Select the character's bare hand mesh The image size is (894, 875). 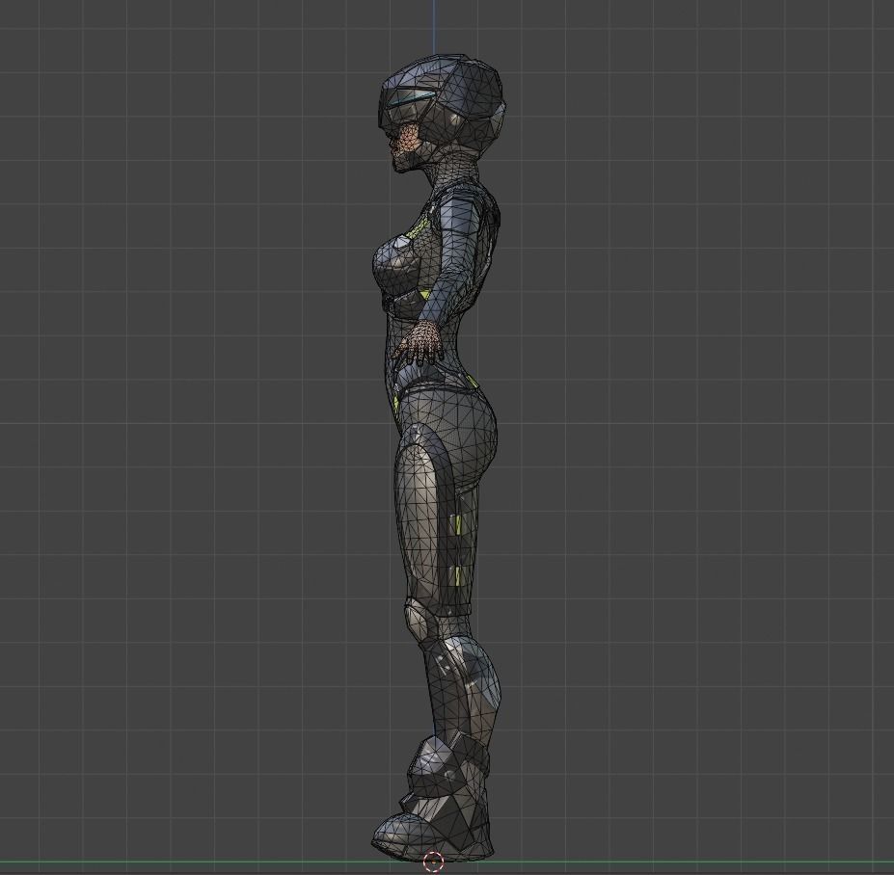click(x=421, y=343)
